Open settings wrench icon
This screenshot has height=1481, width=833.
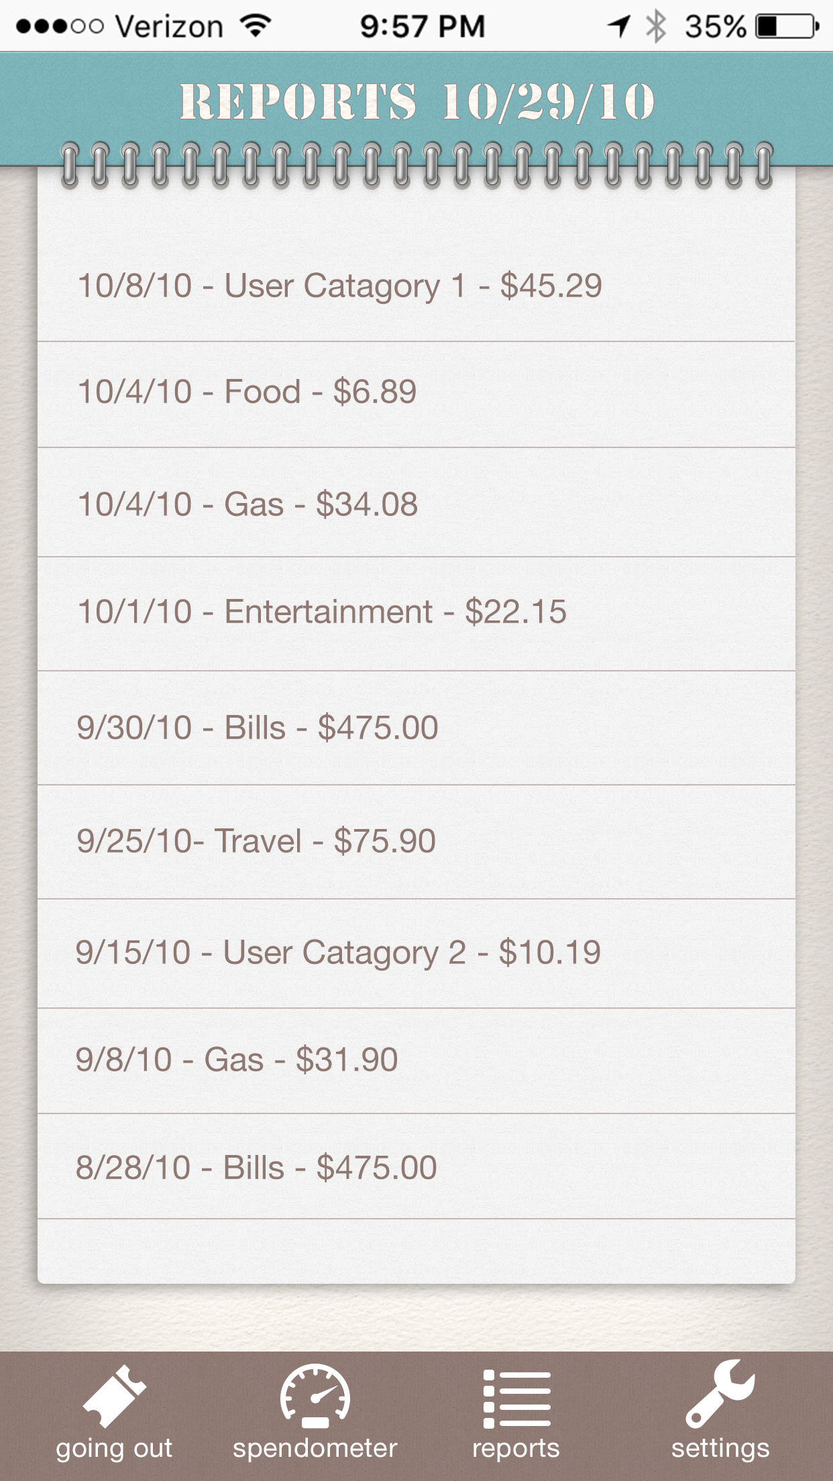(720, 1394)
